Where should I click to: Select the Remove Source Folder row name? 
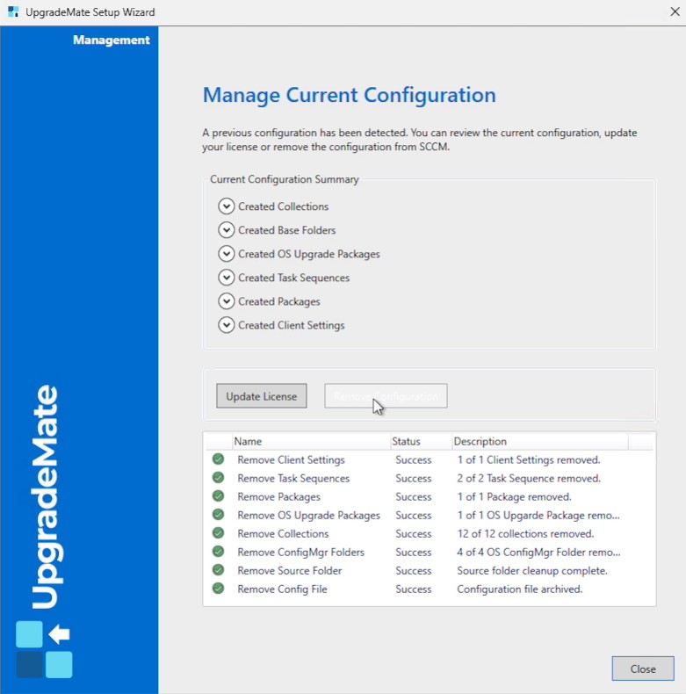tap(290, 571)
